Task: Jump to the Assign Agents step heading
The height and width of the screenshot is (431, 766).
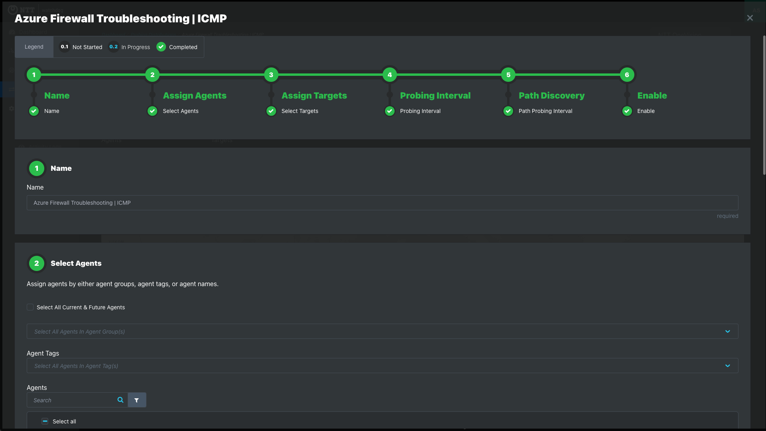Action: 195,95
